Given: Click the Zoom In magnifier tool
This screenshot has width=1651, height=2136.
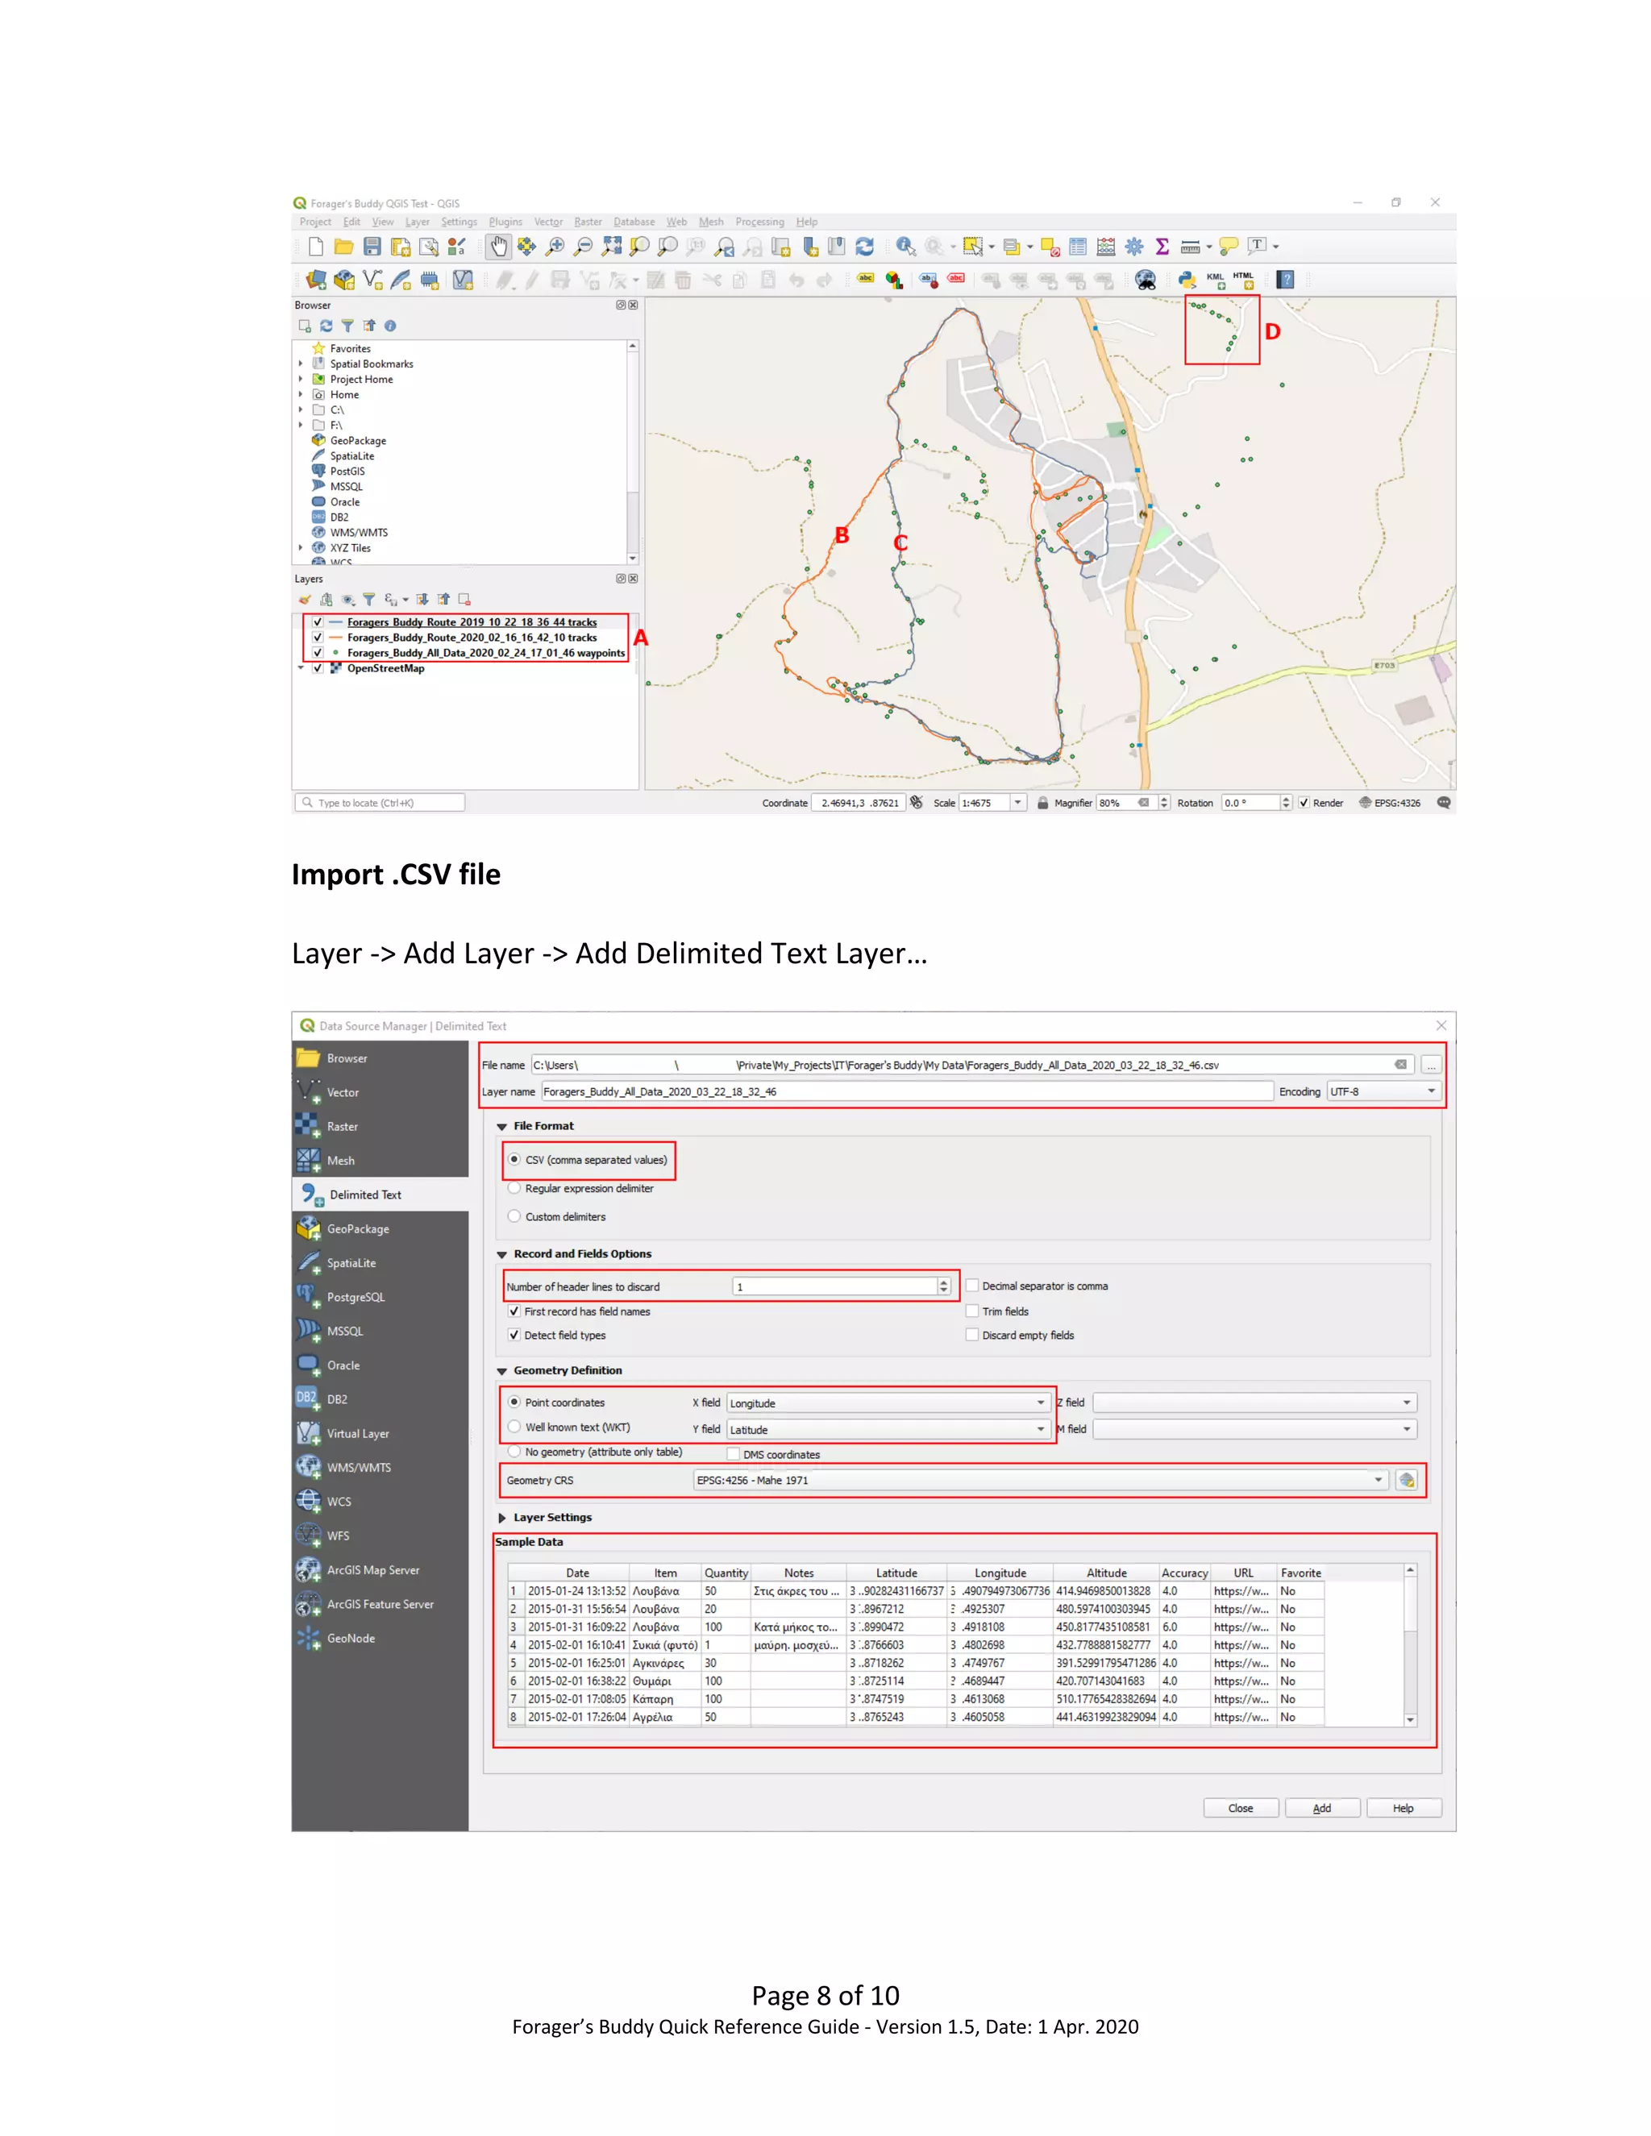Looking at the screenshot, I should coord(555,247).
